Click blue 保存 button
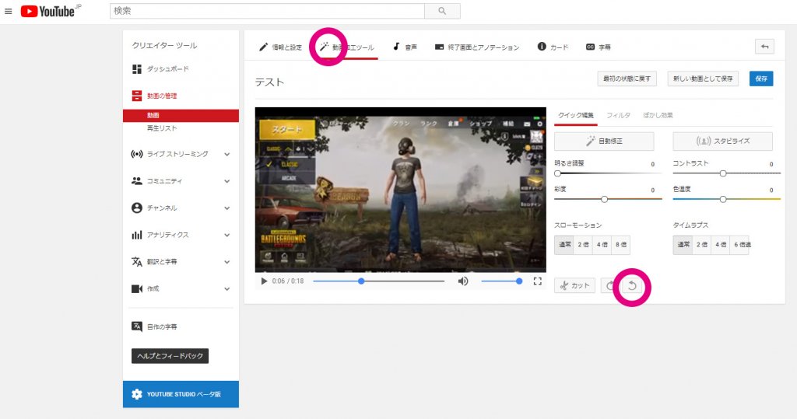Image resolution: width=797 pixels, height=419 pixels. point(761,79)
